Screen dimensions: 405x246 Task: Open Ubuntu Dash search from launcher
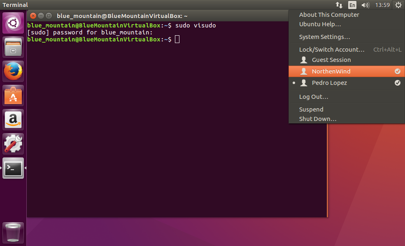pyautogui.click(x=13, y=23)
